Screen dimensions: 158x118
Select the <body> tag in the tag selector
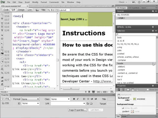click(x=4, y=92)
